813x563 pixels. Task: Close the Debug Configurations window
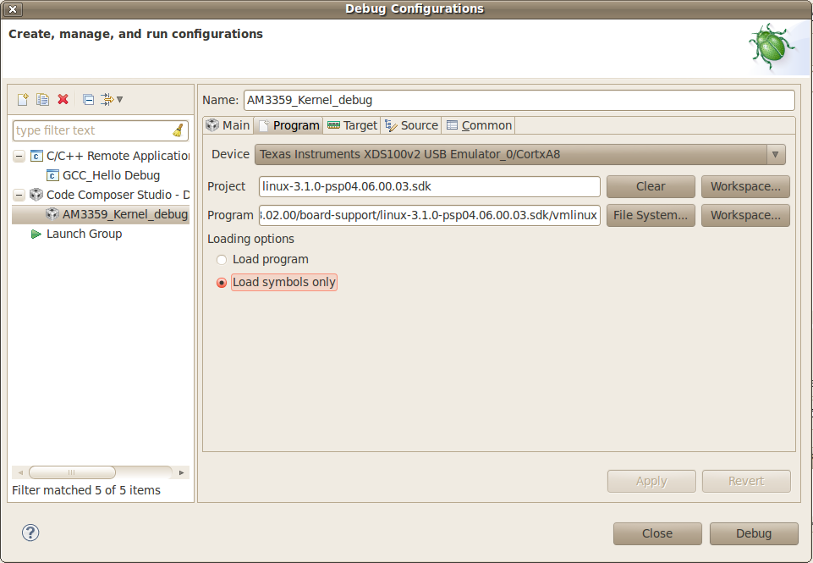pyautogui.click(x=13, y=8)
